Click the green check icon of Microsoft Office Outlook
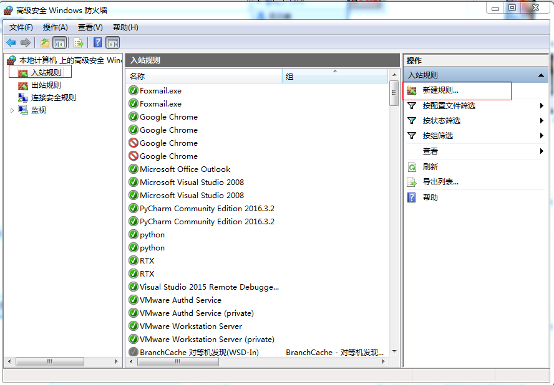This screenshot has height=385, width=554. 134,169
